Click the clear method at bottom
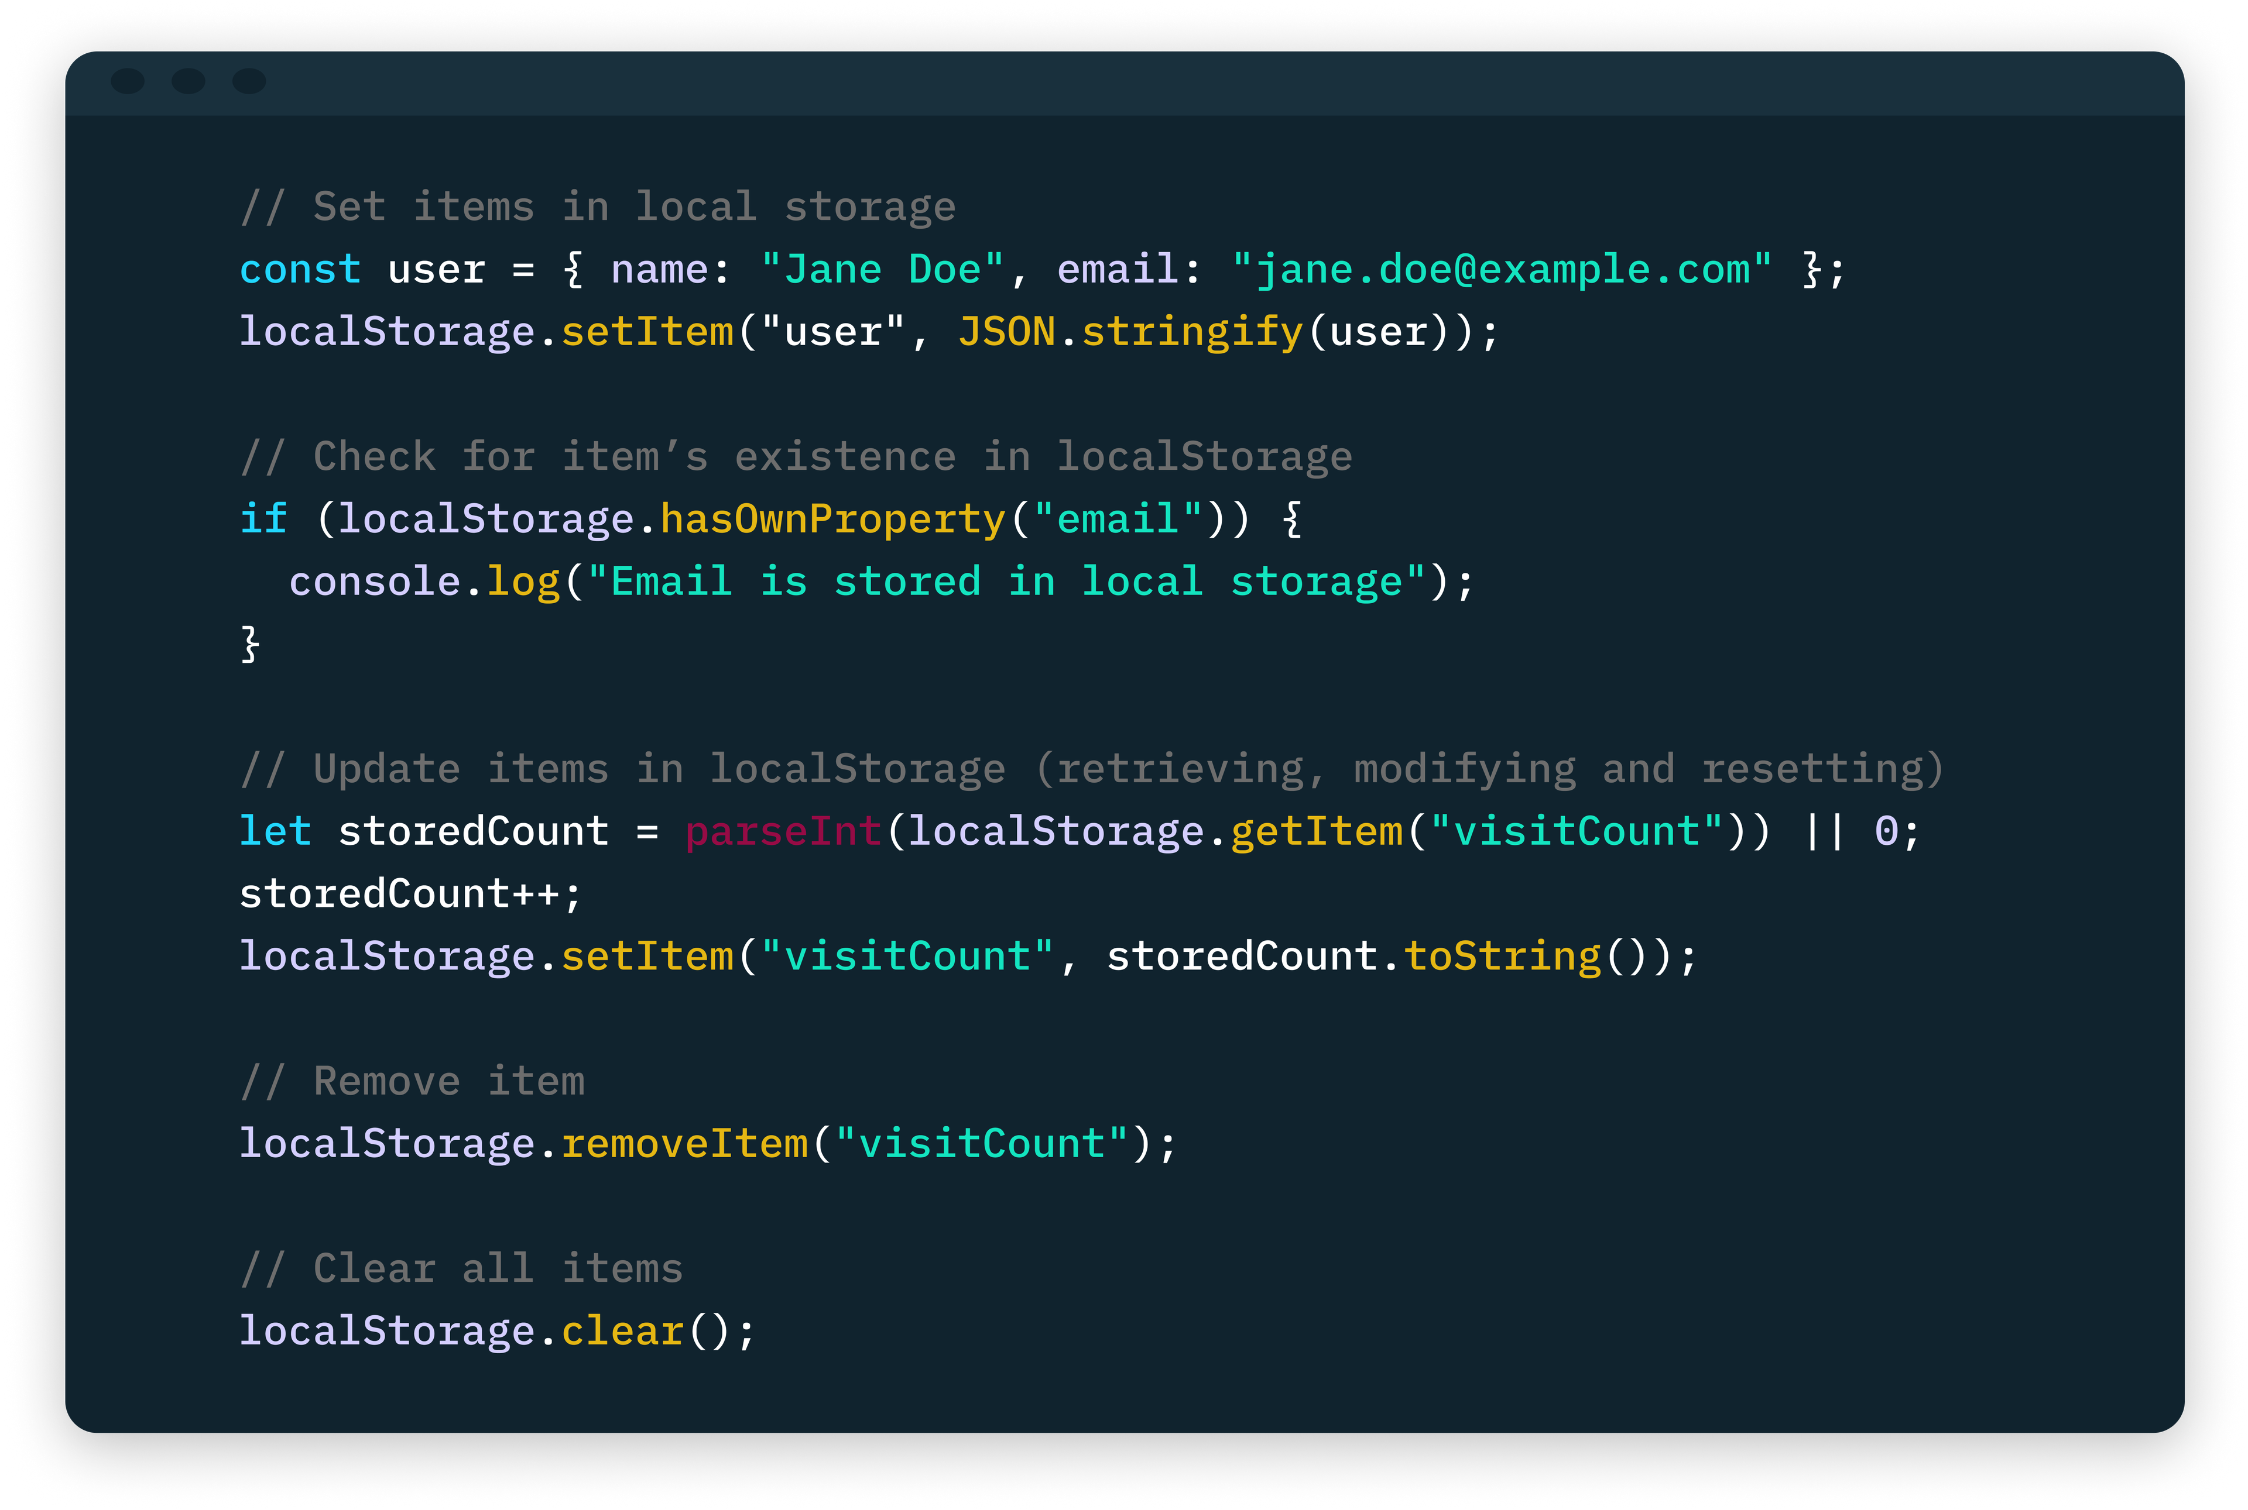2248x1510 pixels. click(x=623, y=1332)
